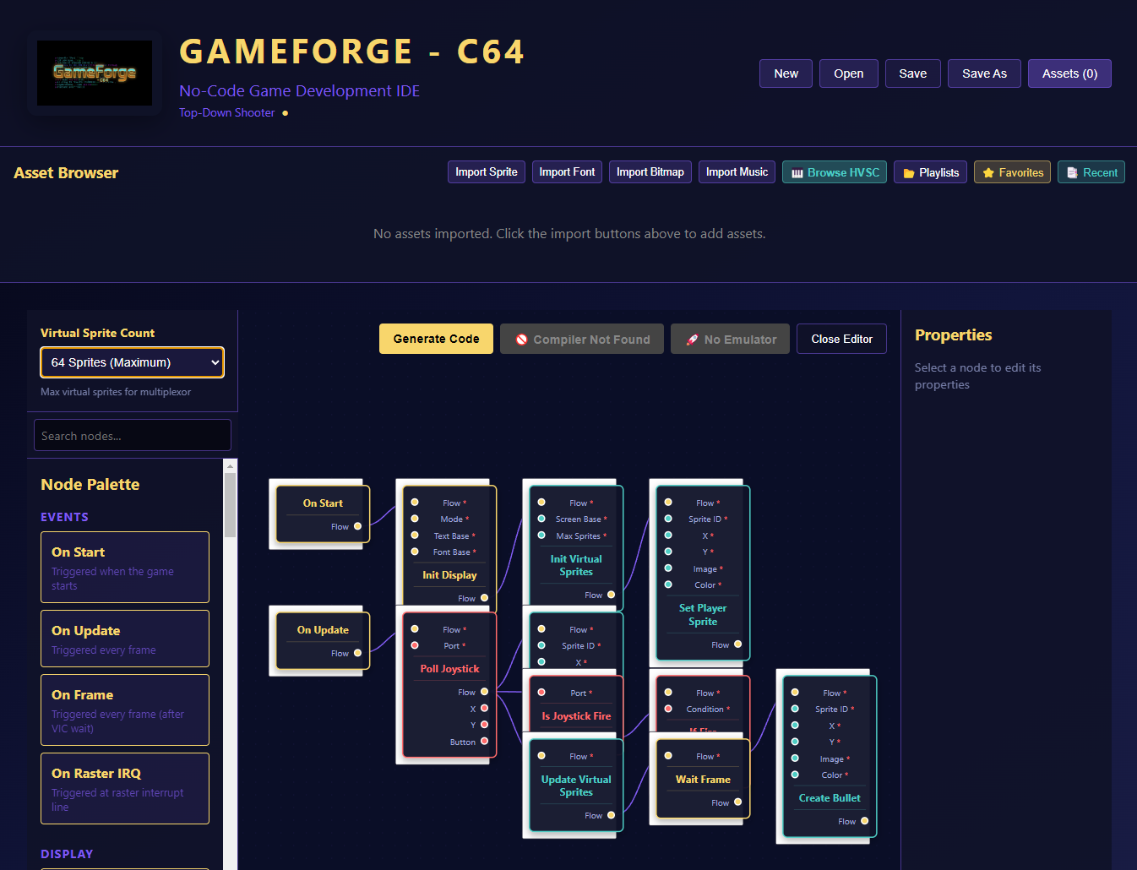Viewport: 1137px width, 870px height.
Task: Select the On Update node on canvas
Action: 323,640
